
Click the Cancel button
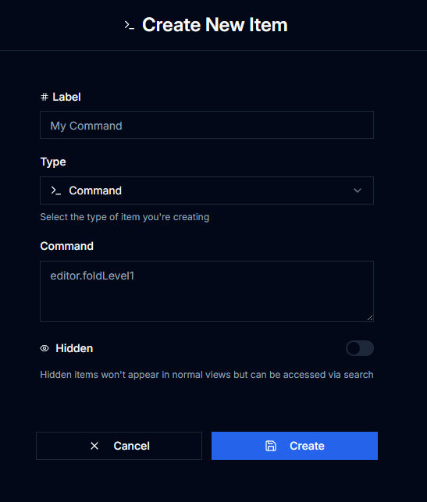(119, 446)
